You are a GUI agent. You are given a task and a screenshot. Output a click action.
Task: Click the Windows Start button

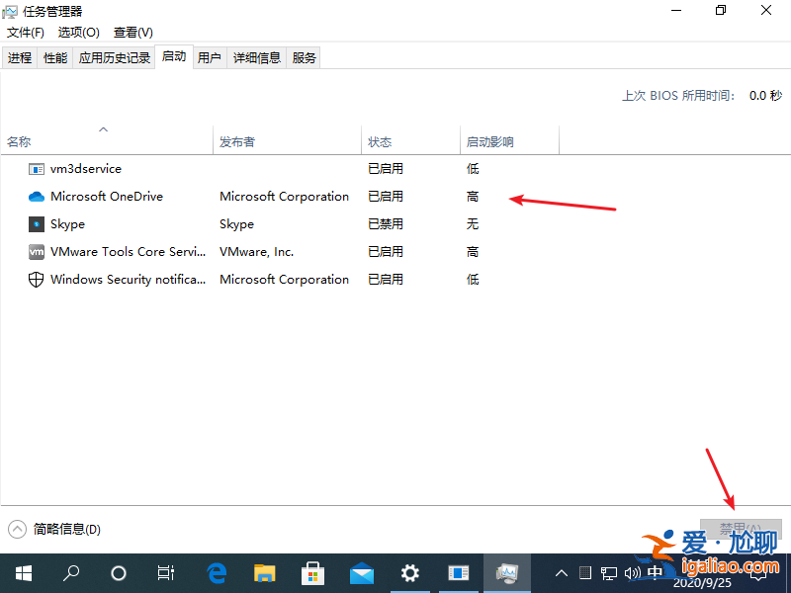(x=23, y=572)
